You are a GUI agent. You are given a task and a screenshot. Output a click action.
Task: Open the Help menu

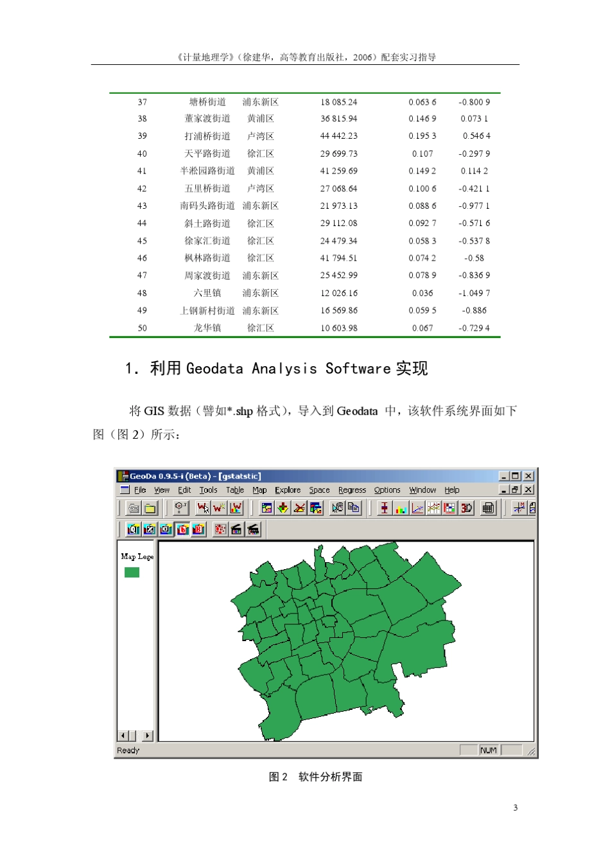pos(452,490)
